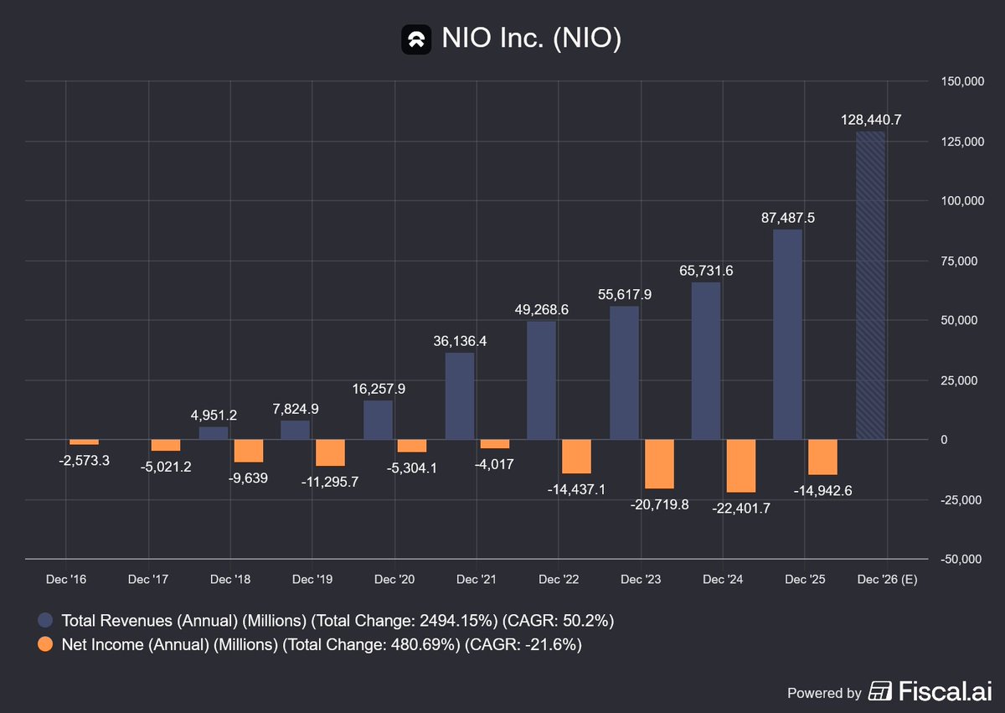Click the 36,136.4 data label

[x=460, y=341]
